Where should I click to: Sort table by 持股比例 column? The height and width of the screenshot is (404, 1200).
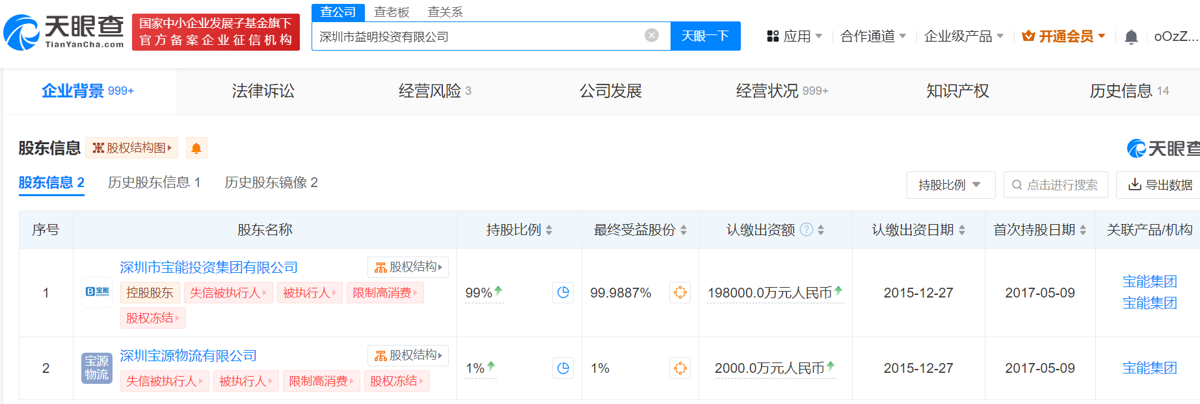pos(549,230)
